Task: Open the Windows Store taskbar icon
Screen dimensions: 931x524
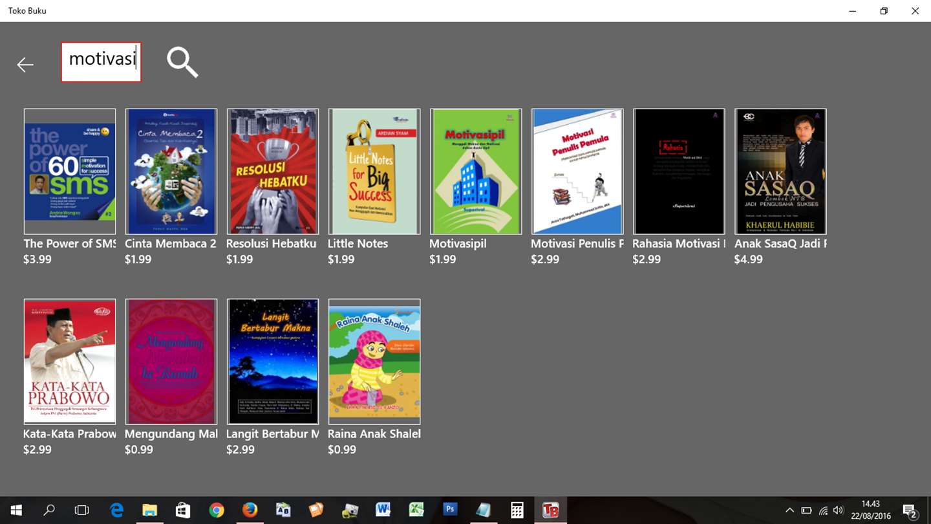Action: tap(183, 510)
